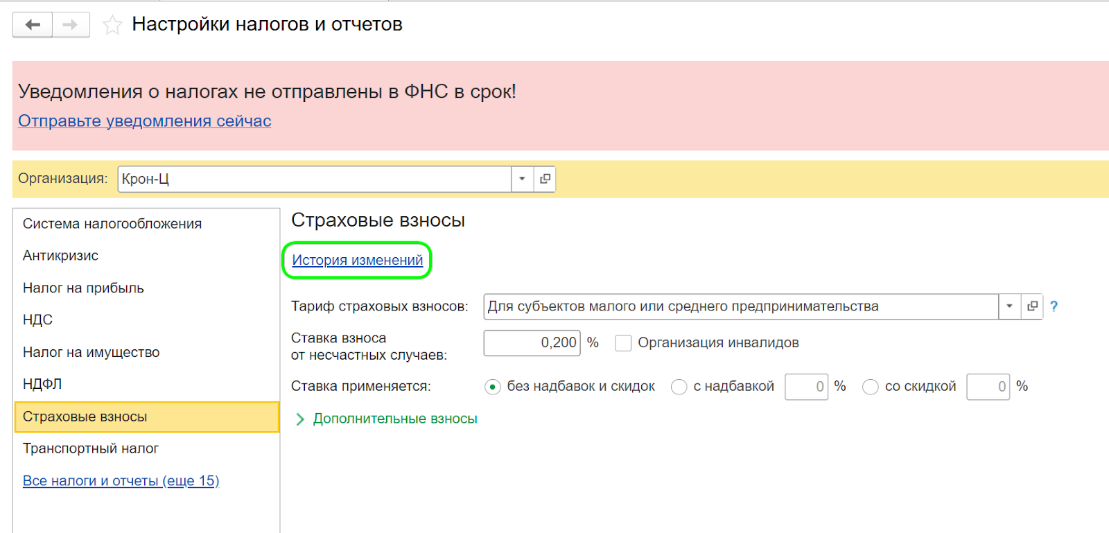Click the Страховые взносы heading above История изменений
Screen dimensions: 1109x533
(x=378, y=220)
